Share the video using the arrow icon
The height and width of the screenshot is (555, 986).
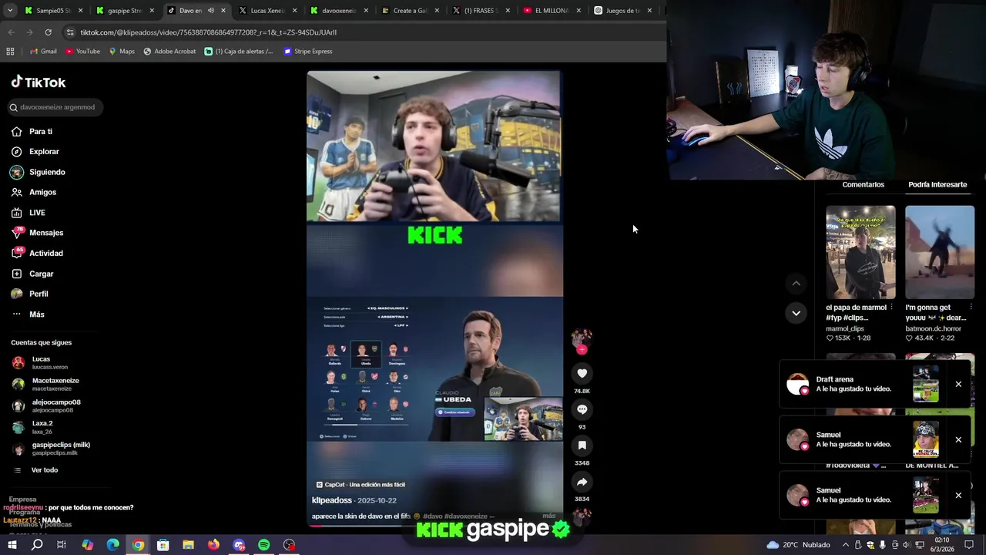(x=582, y=482)
